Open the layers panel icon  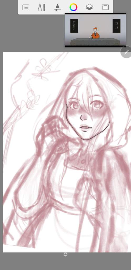click(x=89, y=7)
